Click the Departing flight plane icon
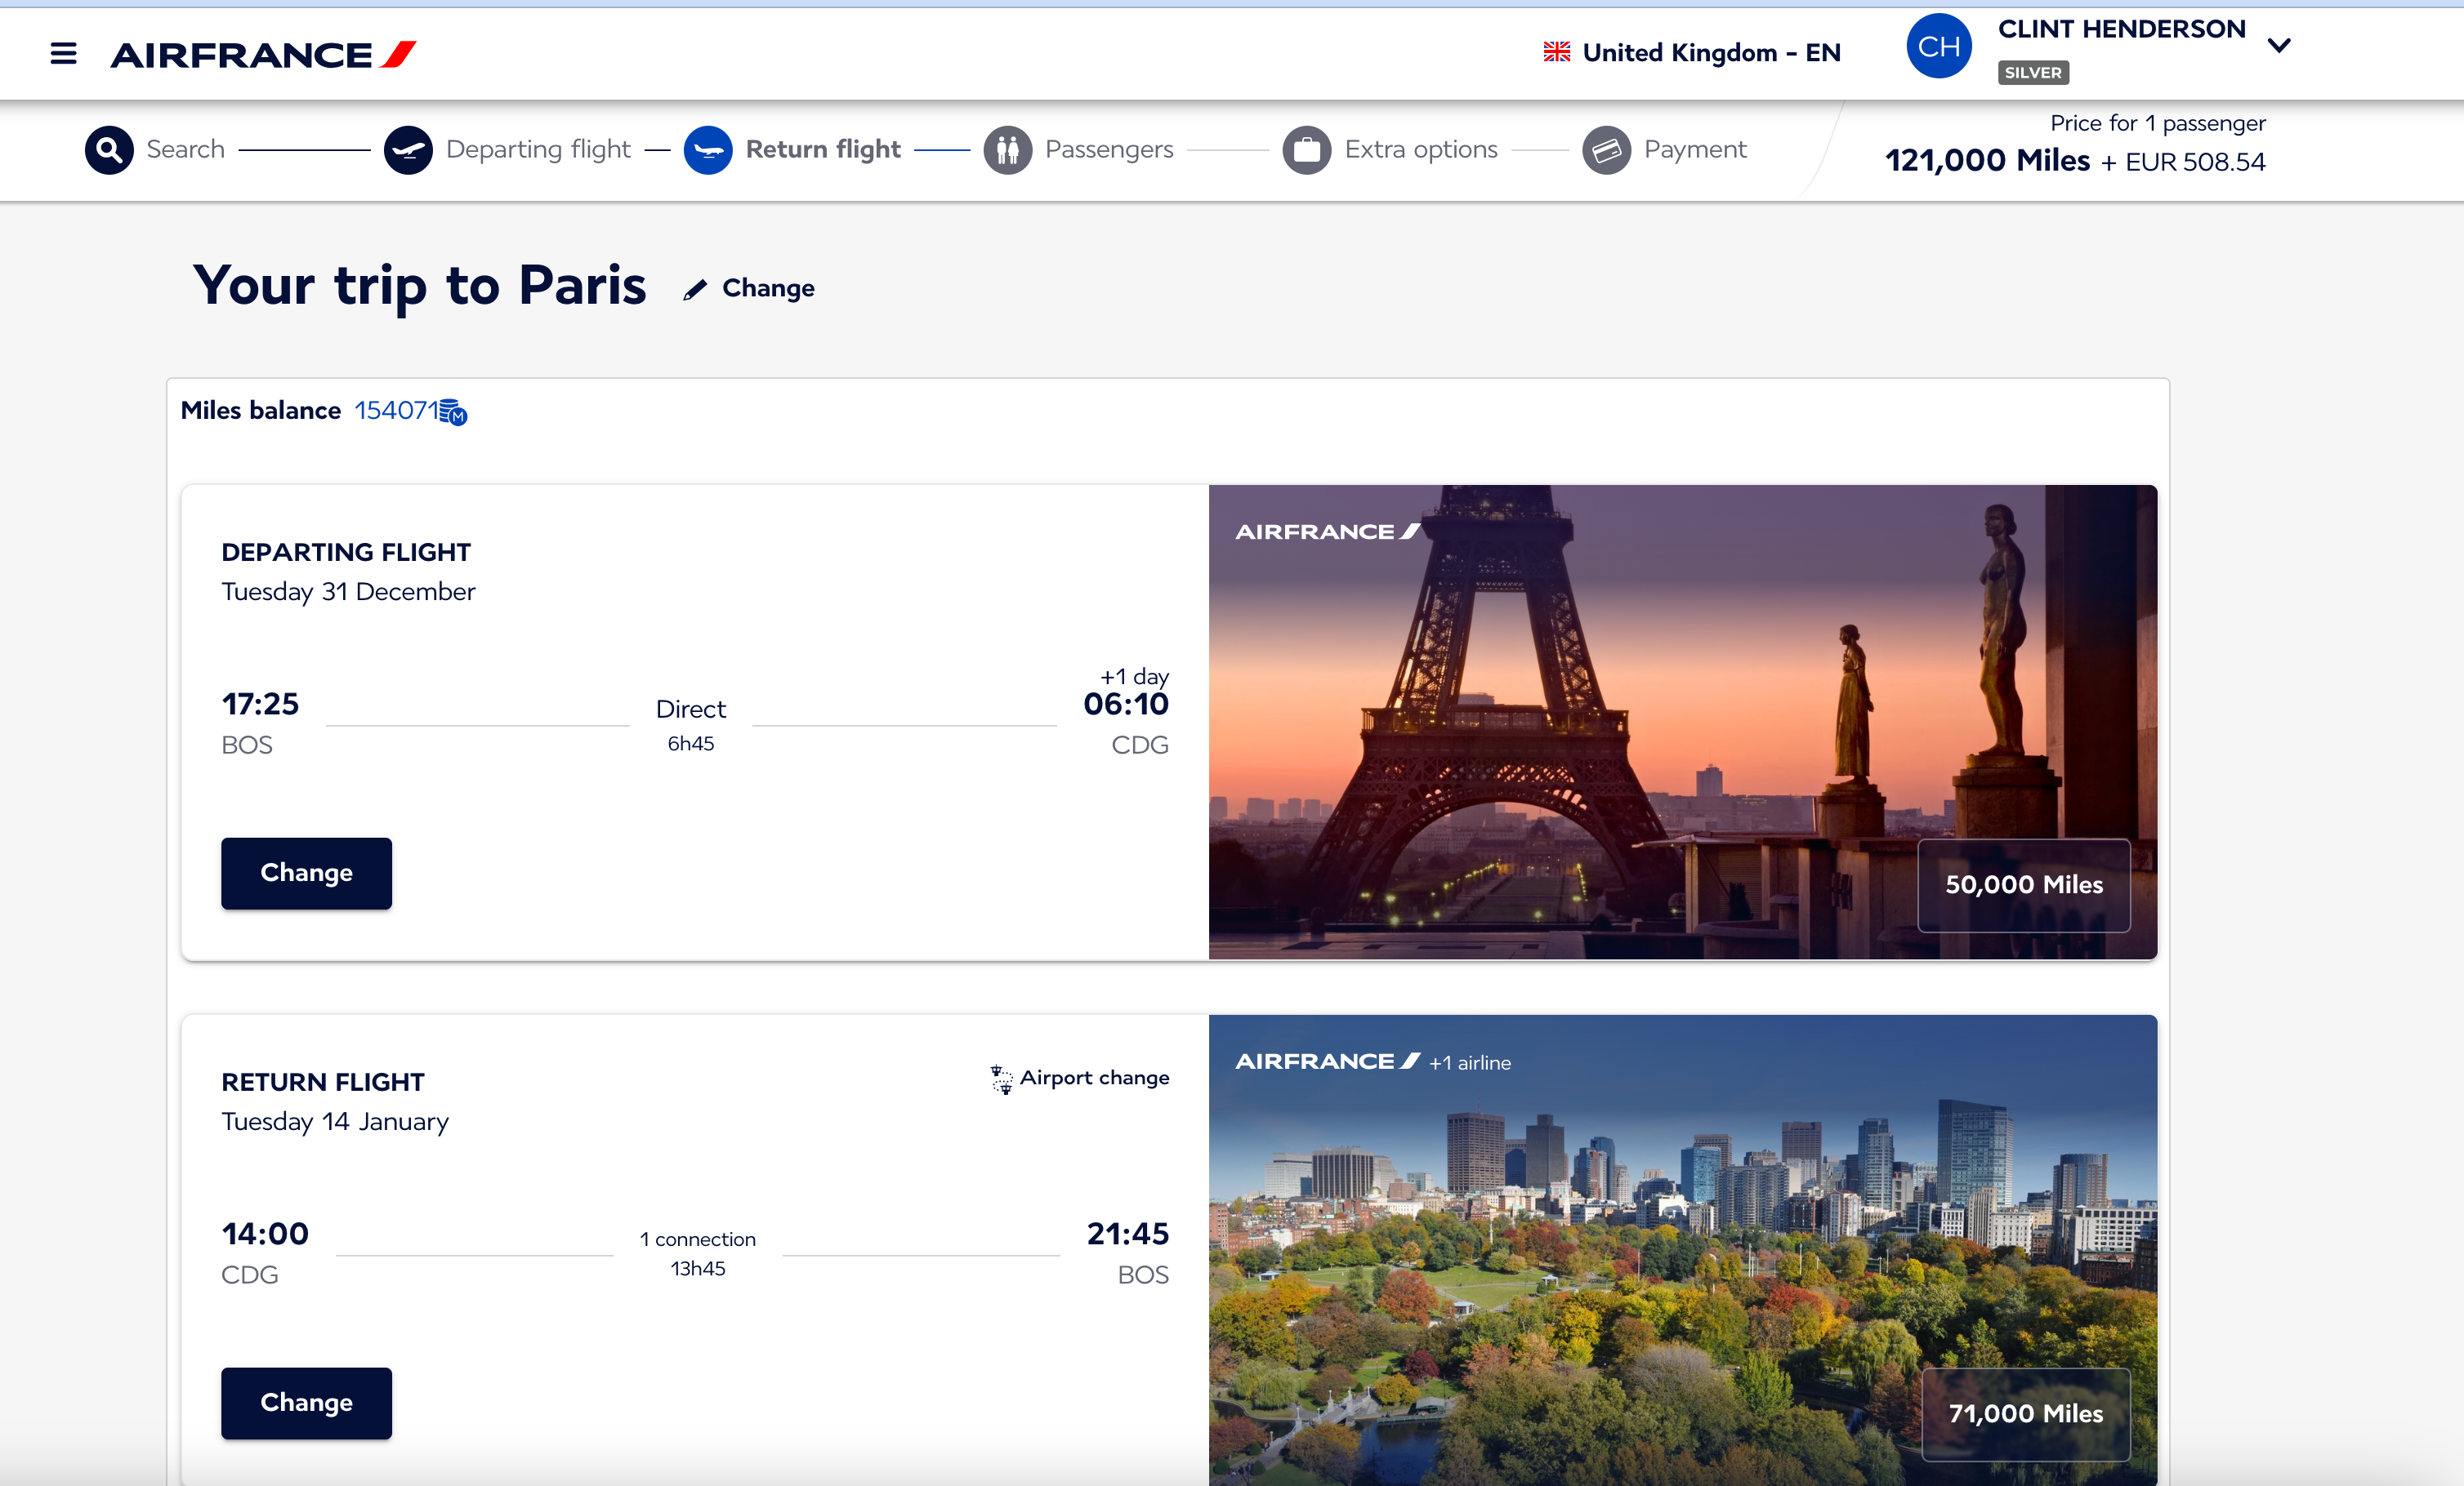 (x=408, y=150)
